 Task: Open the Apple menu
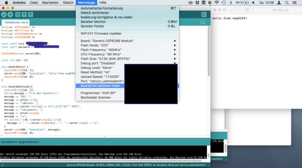[x=6, y=3]
